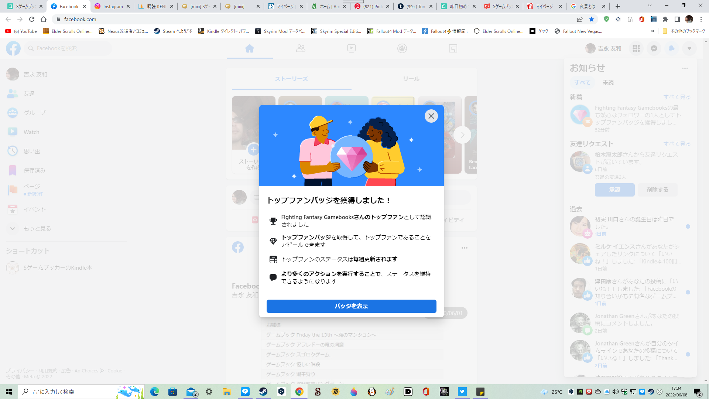Open the (6) YouTube bookmark
Viewport: 709px width, 399px height.
click(x=21, y=31)
